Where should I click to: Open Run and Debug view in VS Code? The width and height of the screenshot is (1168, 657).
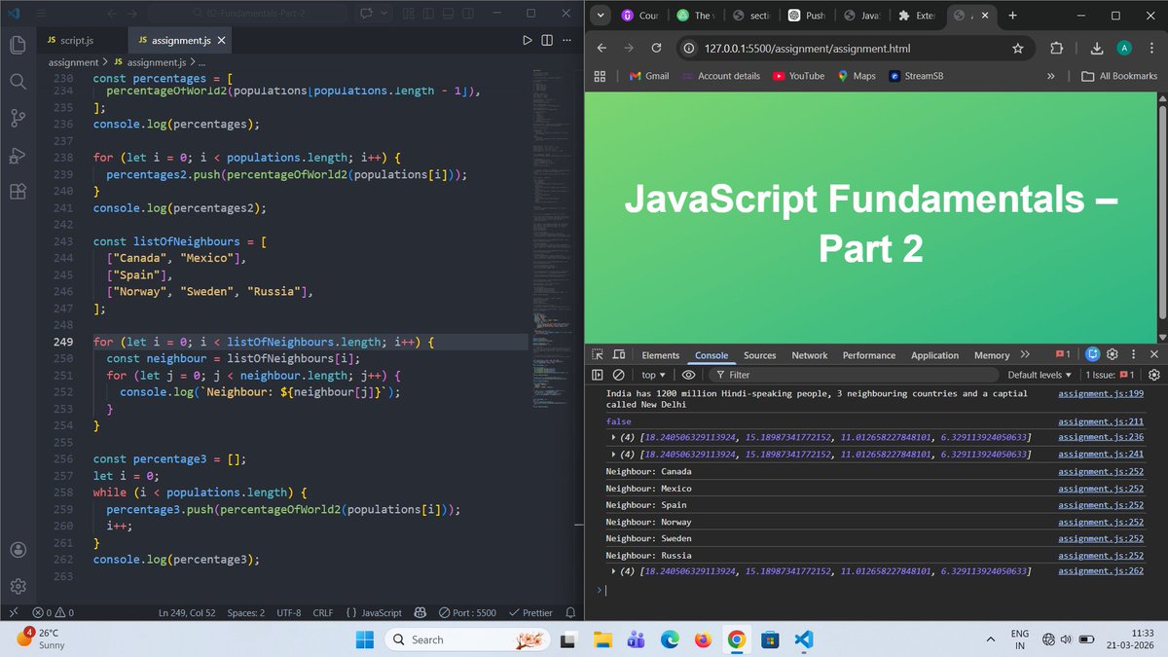point(18,156)
